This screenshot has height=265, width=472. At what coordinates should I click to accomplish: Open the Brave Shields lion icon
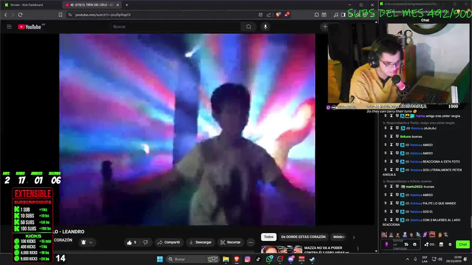278,15
